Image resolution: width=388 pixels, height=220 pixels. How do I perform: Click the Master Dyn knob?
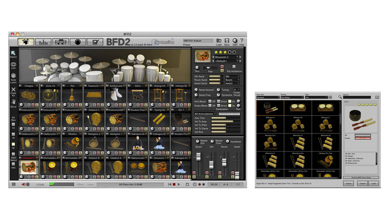[197, 141]
